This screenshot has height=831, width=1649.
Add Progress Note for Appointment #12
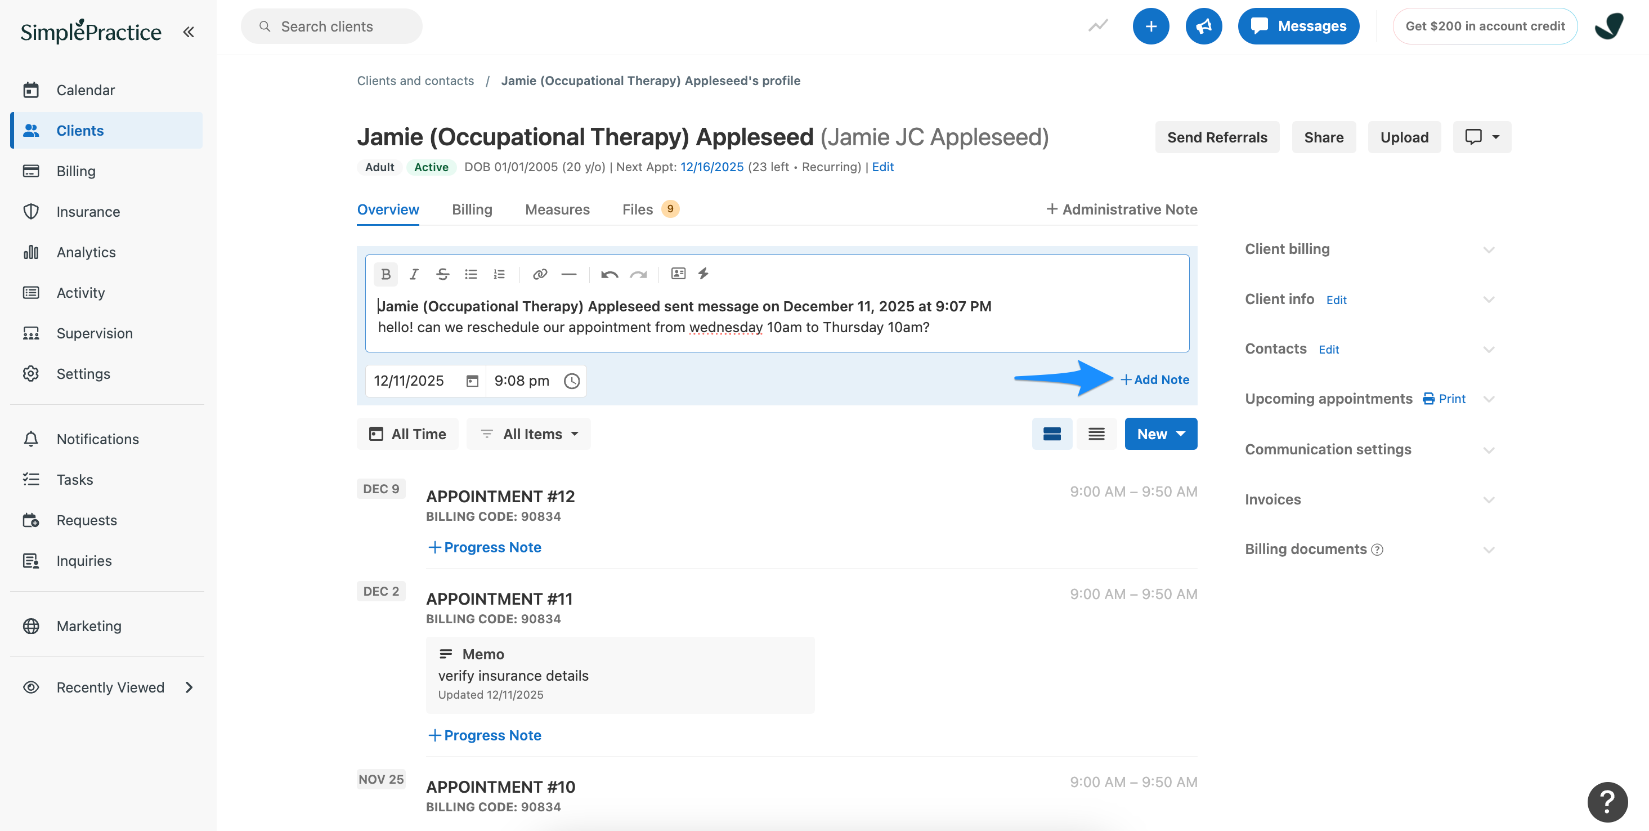click(x=485, y=547)
